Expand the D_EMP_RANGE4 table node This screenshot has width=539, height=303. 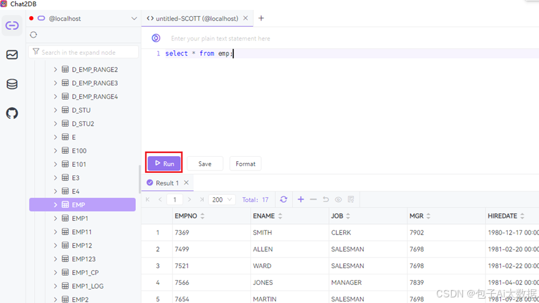click(55, 96)
